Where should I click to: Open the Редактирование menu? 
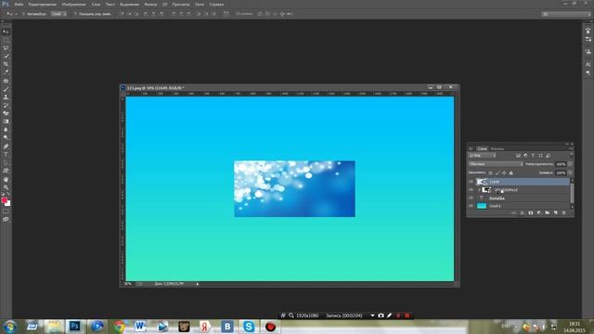[x=42, y=5]
